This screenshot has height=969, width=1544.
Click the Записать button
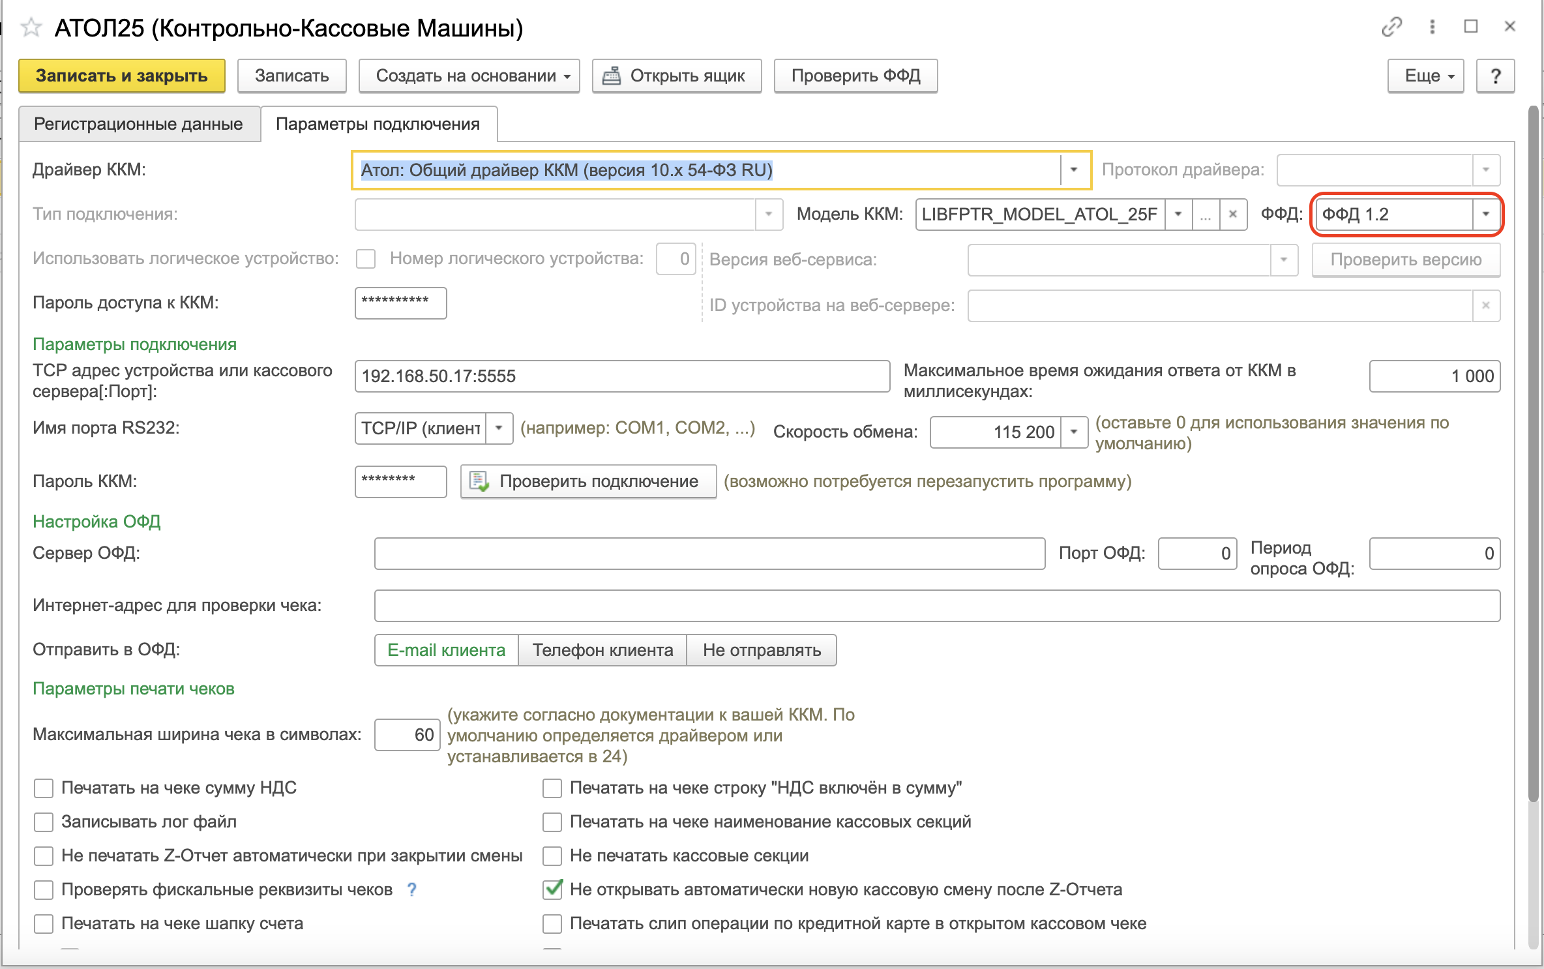(x=291, y=76)
